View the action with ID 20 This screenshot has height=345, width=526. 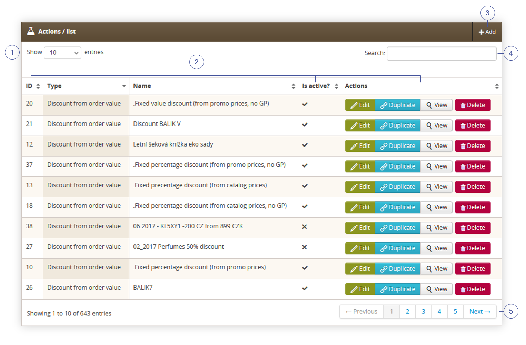click(x=437, y=105)
